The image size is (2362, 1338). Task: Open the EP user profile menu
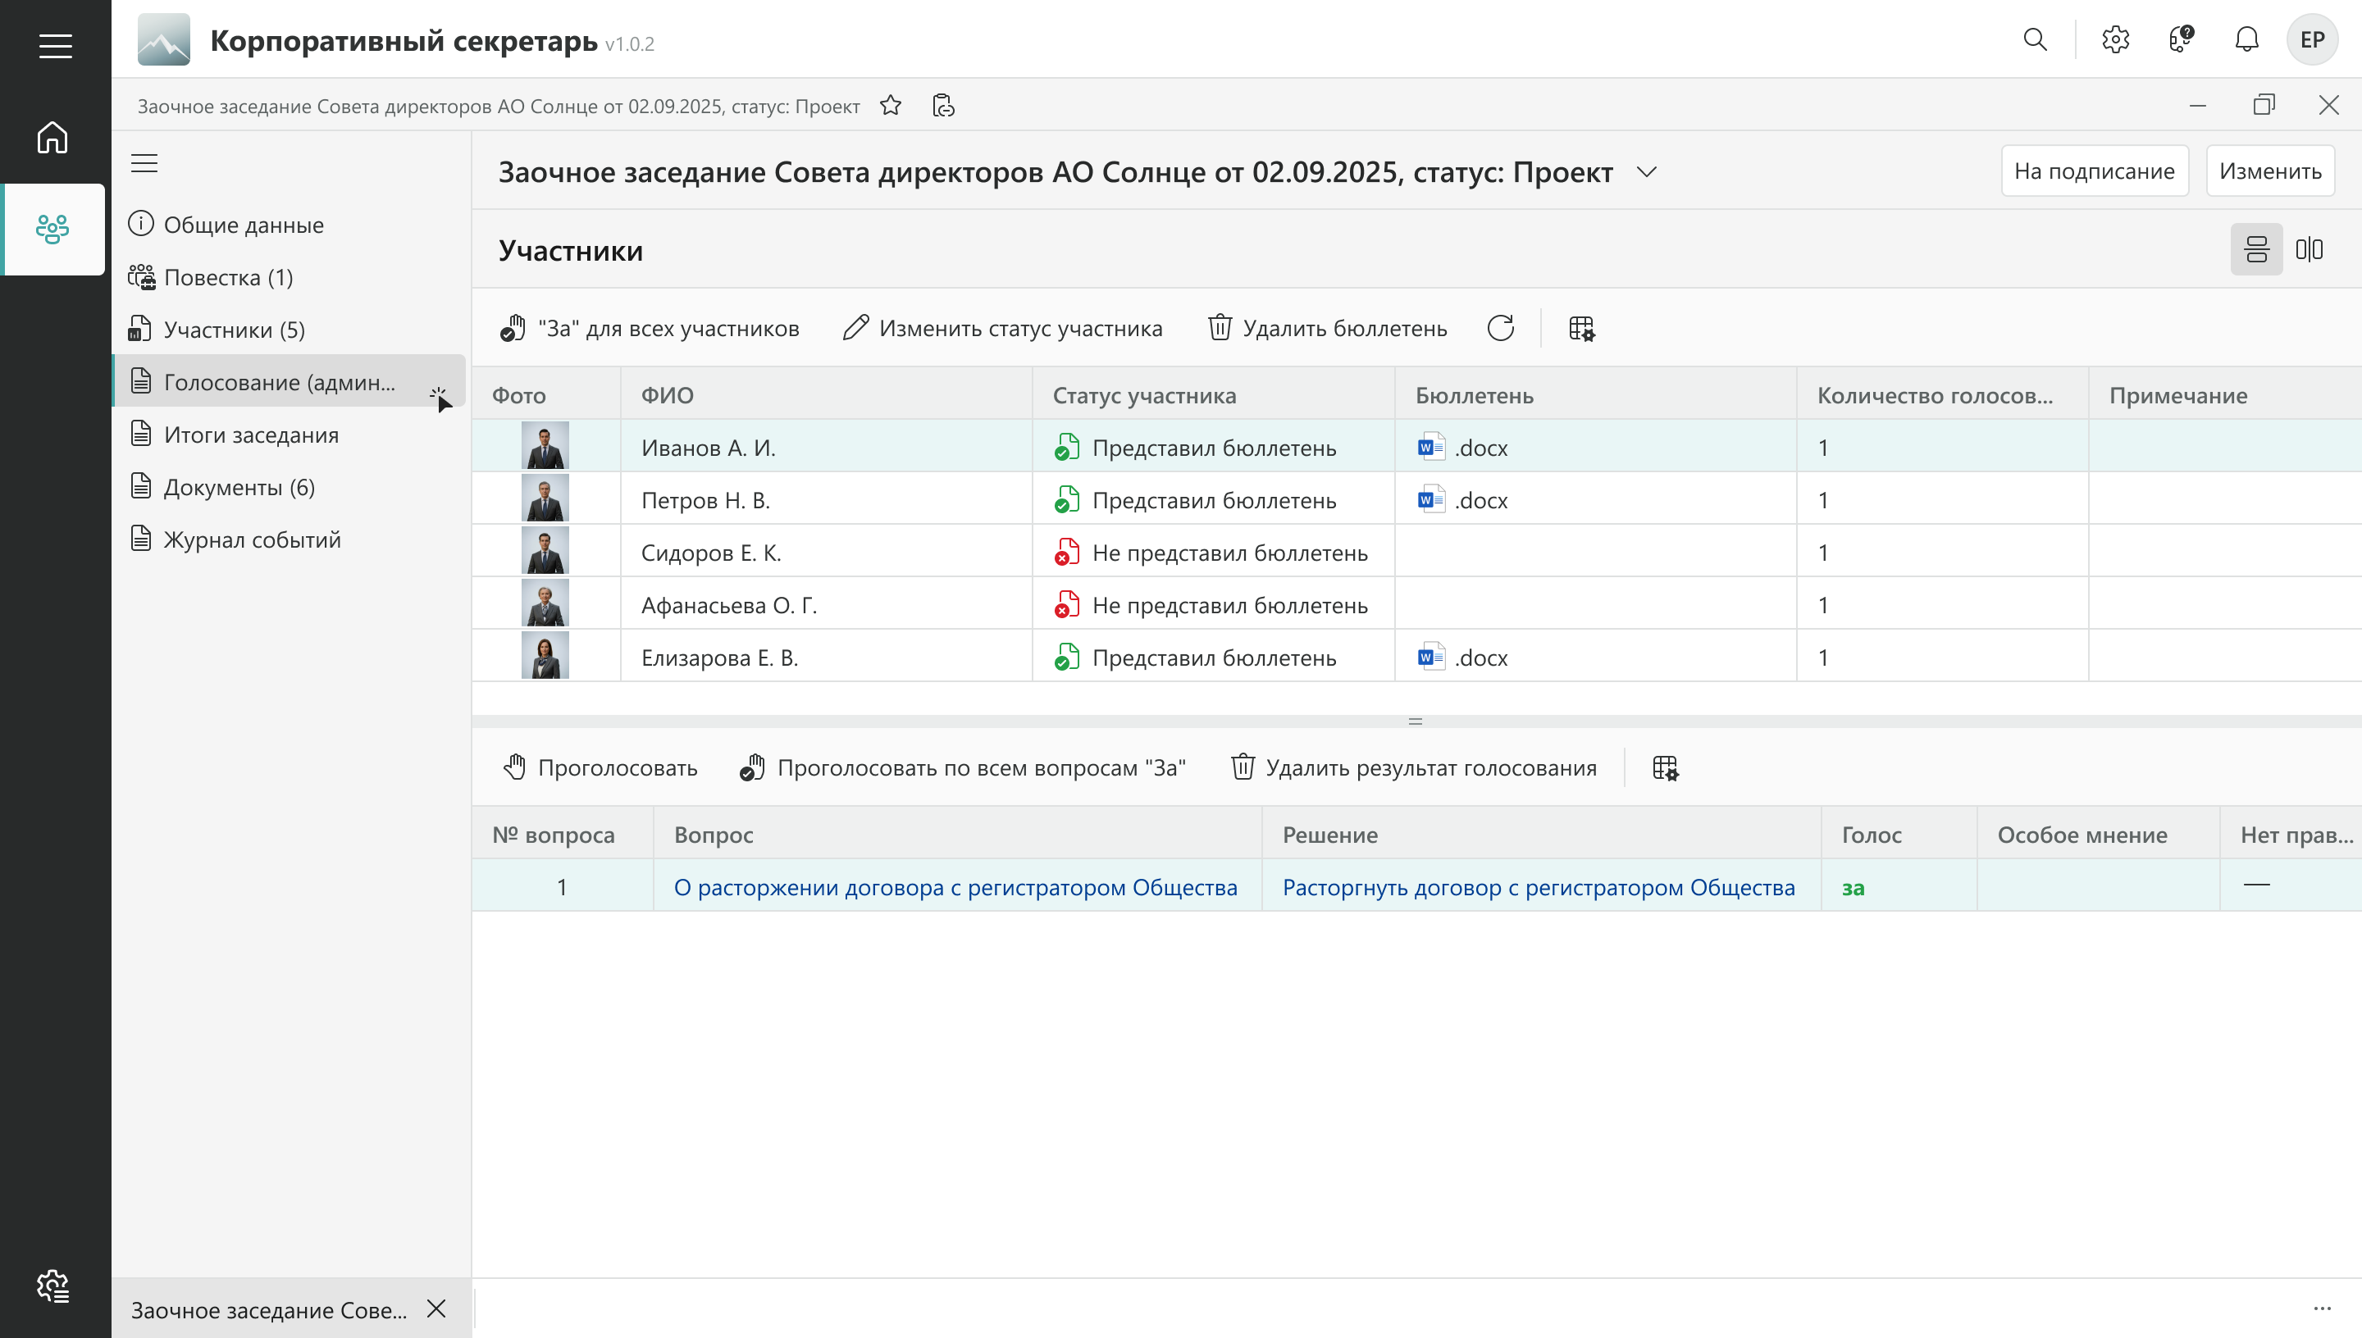(2311, 39)
